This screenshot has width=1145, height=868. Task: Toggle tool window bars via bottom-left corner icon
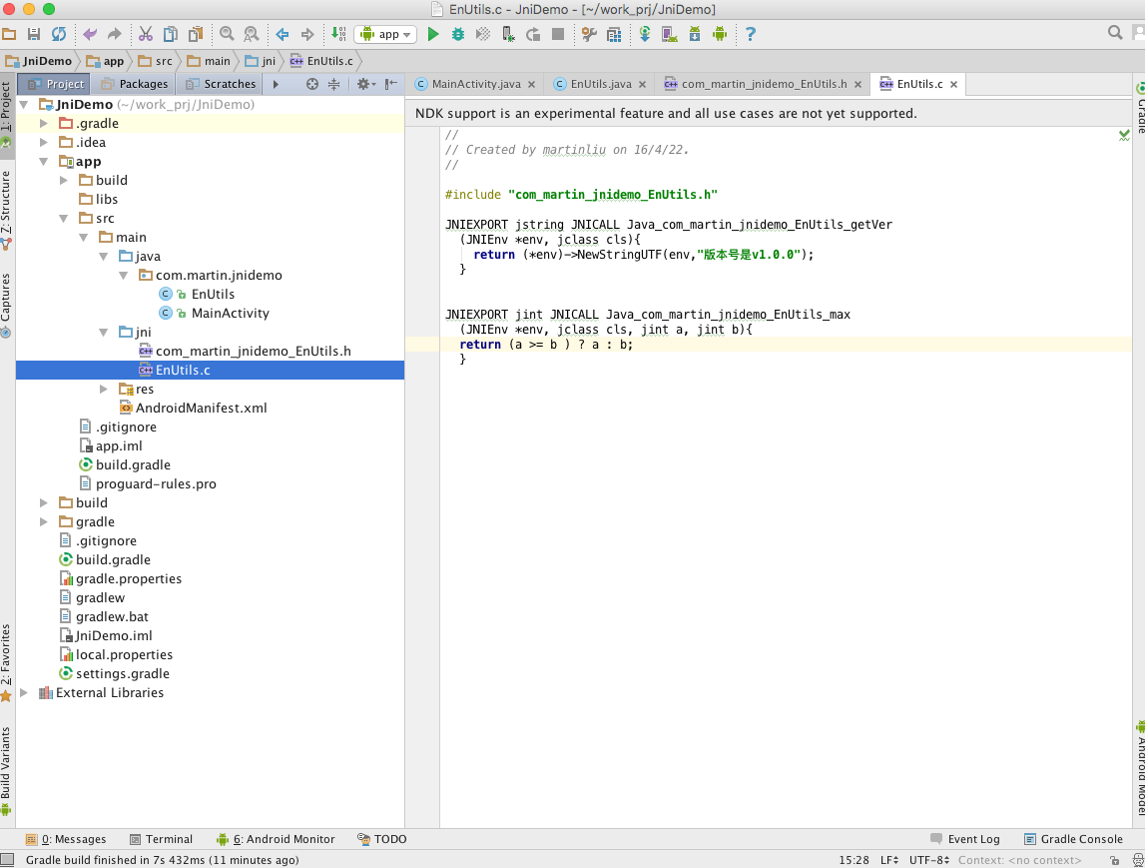[8, 860]
